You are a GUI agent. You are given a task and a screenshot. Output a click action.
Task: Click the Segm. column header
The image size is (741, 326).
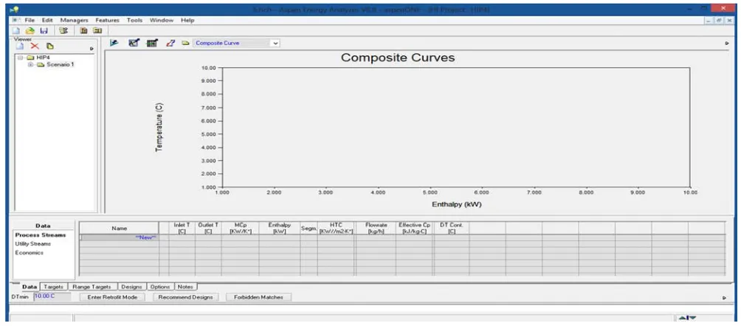[x=309, y=228]
